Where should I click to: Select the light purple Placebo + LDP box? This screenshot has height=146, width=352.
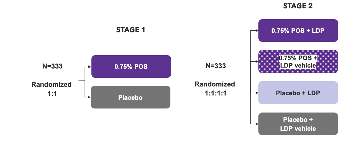click(x=298, y=92)
